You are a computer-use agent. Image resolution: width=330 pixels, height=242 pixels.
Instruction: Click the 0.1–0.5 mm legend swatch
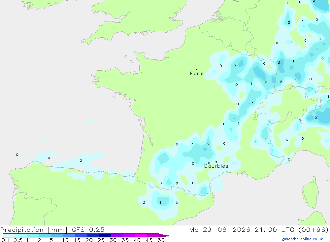tap(9, 235)
